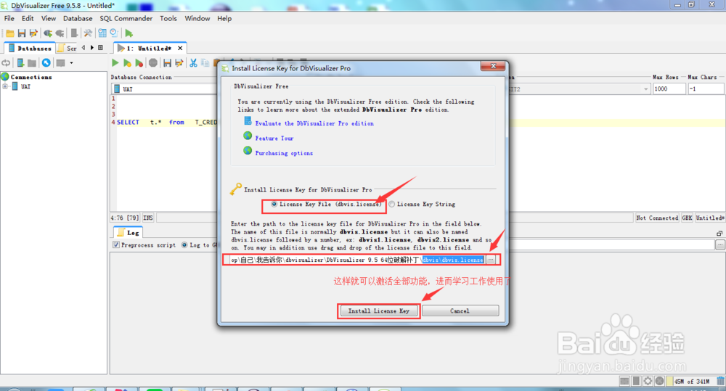This screenshot has width=726, height=391.
Task: Click the restore-panel icon above the Log output
Action: tap(719, 233)
